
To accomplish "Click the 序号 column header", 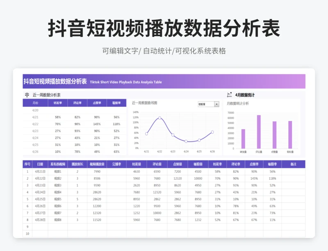I will point(27,164).
